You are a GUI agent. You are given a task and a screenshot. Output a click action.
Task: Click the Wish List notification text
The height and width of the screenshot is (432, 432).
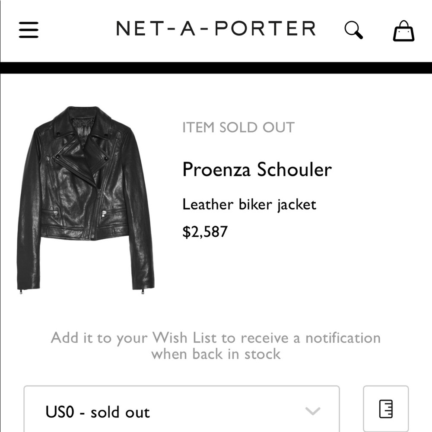tap(216, 346)
